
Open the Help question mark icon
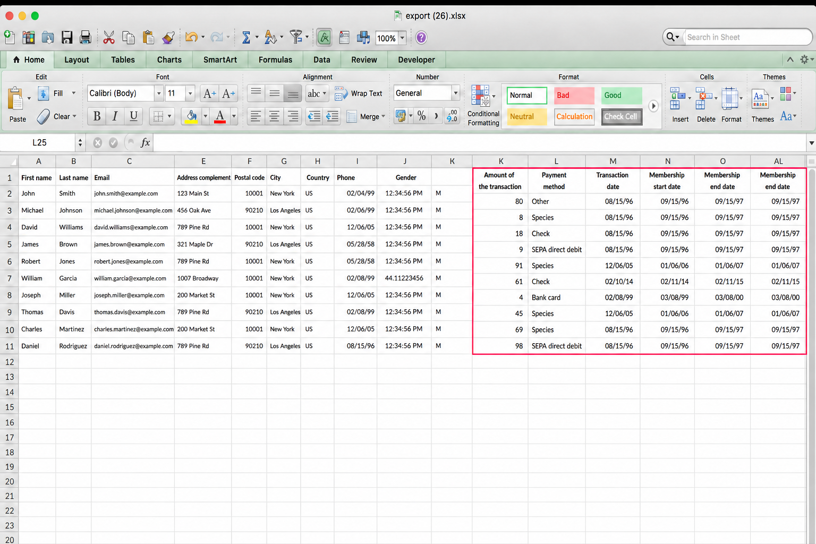[x=421, y=37]
